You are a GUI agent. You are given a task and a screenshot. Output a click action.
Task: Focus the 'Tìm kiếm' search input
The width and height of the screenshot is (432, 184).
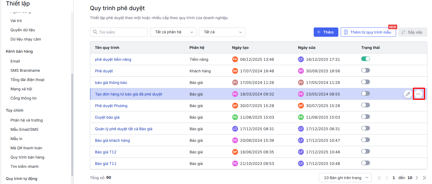(x=122, y=32)
